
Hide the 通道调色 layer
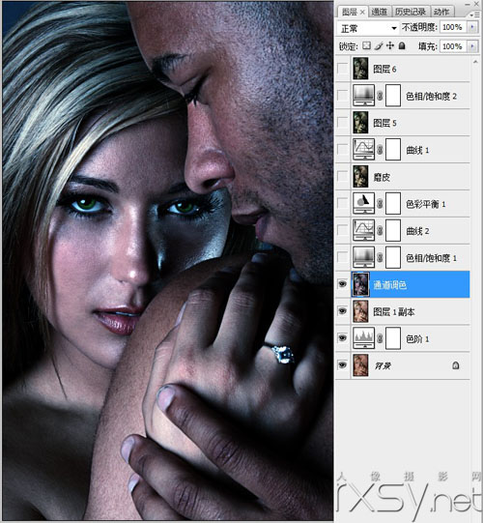[342, 284]
